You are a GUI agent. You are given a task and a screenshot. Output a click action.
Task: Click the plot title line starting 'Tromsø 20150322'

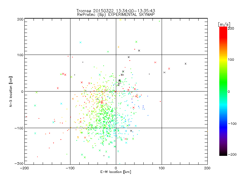116,11
